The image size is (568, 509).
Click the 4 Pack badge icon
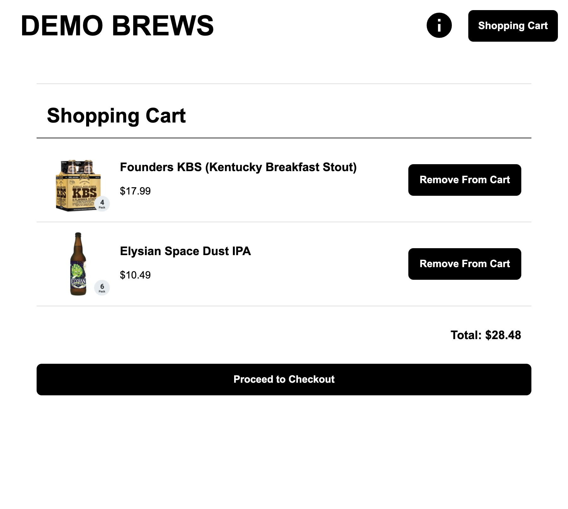(x=102, y=204)
